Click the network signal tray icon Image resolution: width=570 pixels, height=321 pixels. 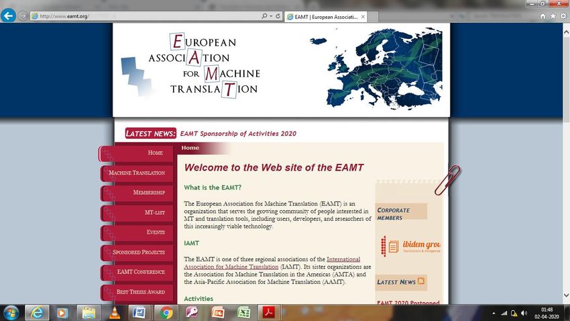tap(504, 313)
